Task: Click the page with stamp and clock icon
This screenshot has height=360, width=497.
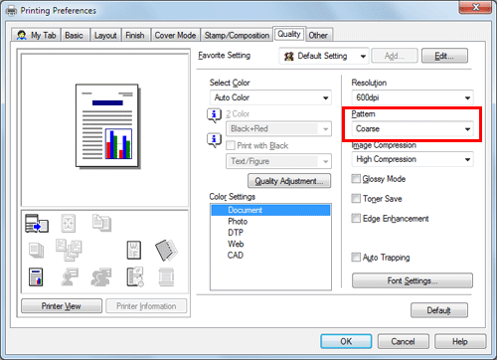Action: tap(135, 276)
